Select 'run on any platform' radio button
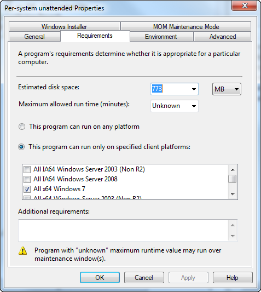Image resolution: width=261 pixels, height=292 pixels. click(x=22, y=127)
